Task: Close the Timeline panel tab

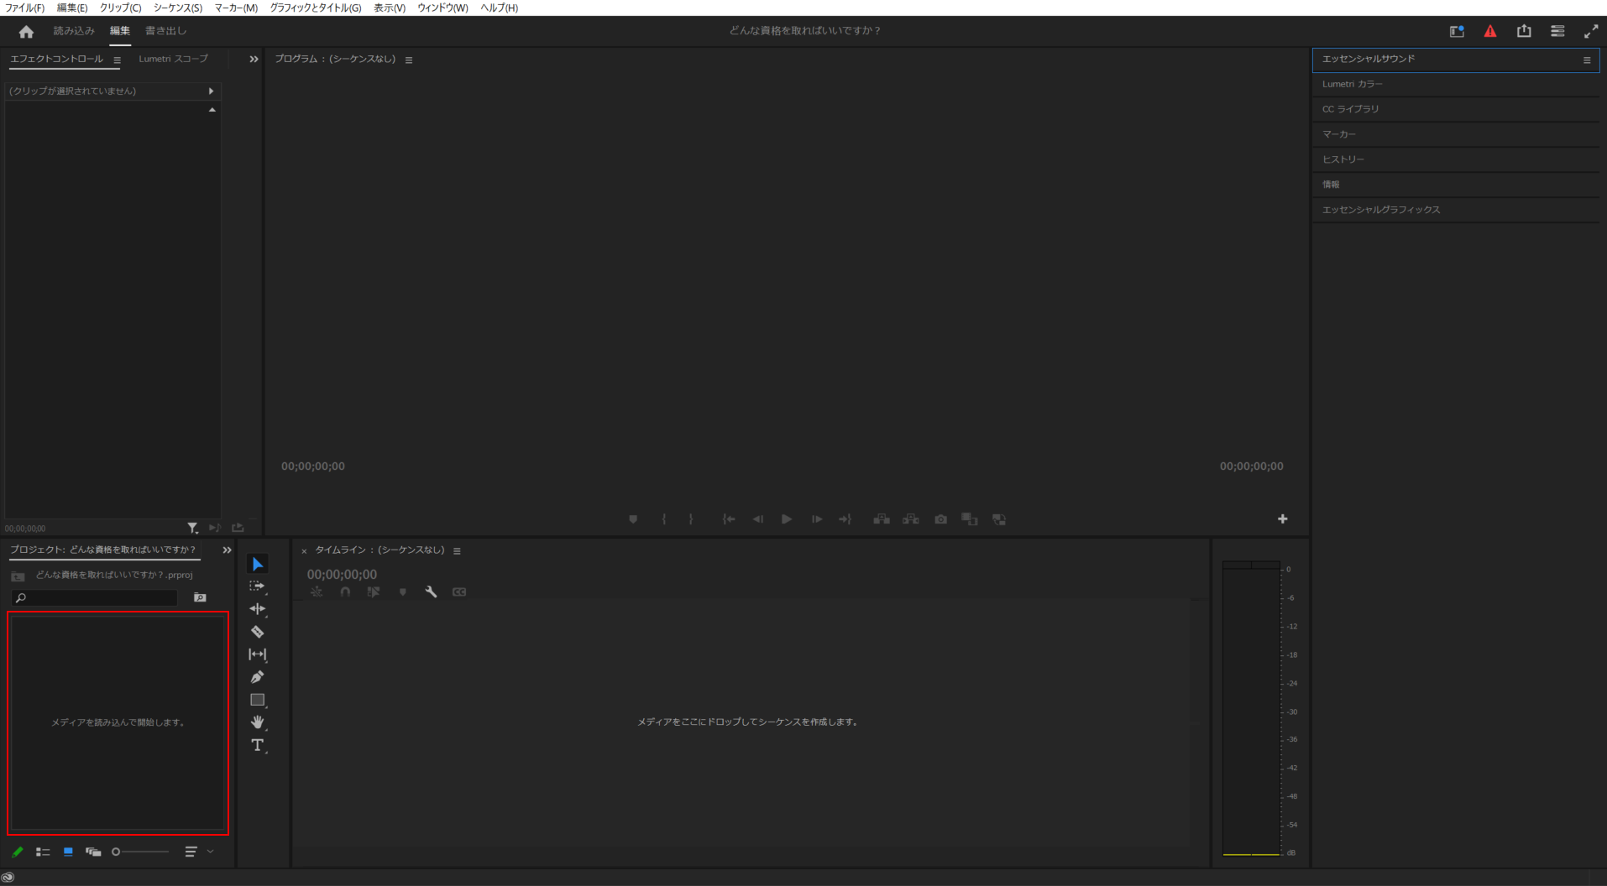Action: coord(304,551)
